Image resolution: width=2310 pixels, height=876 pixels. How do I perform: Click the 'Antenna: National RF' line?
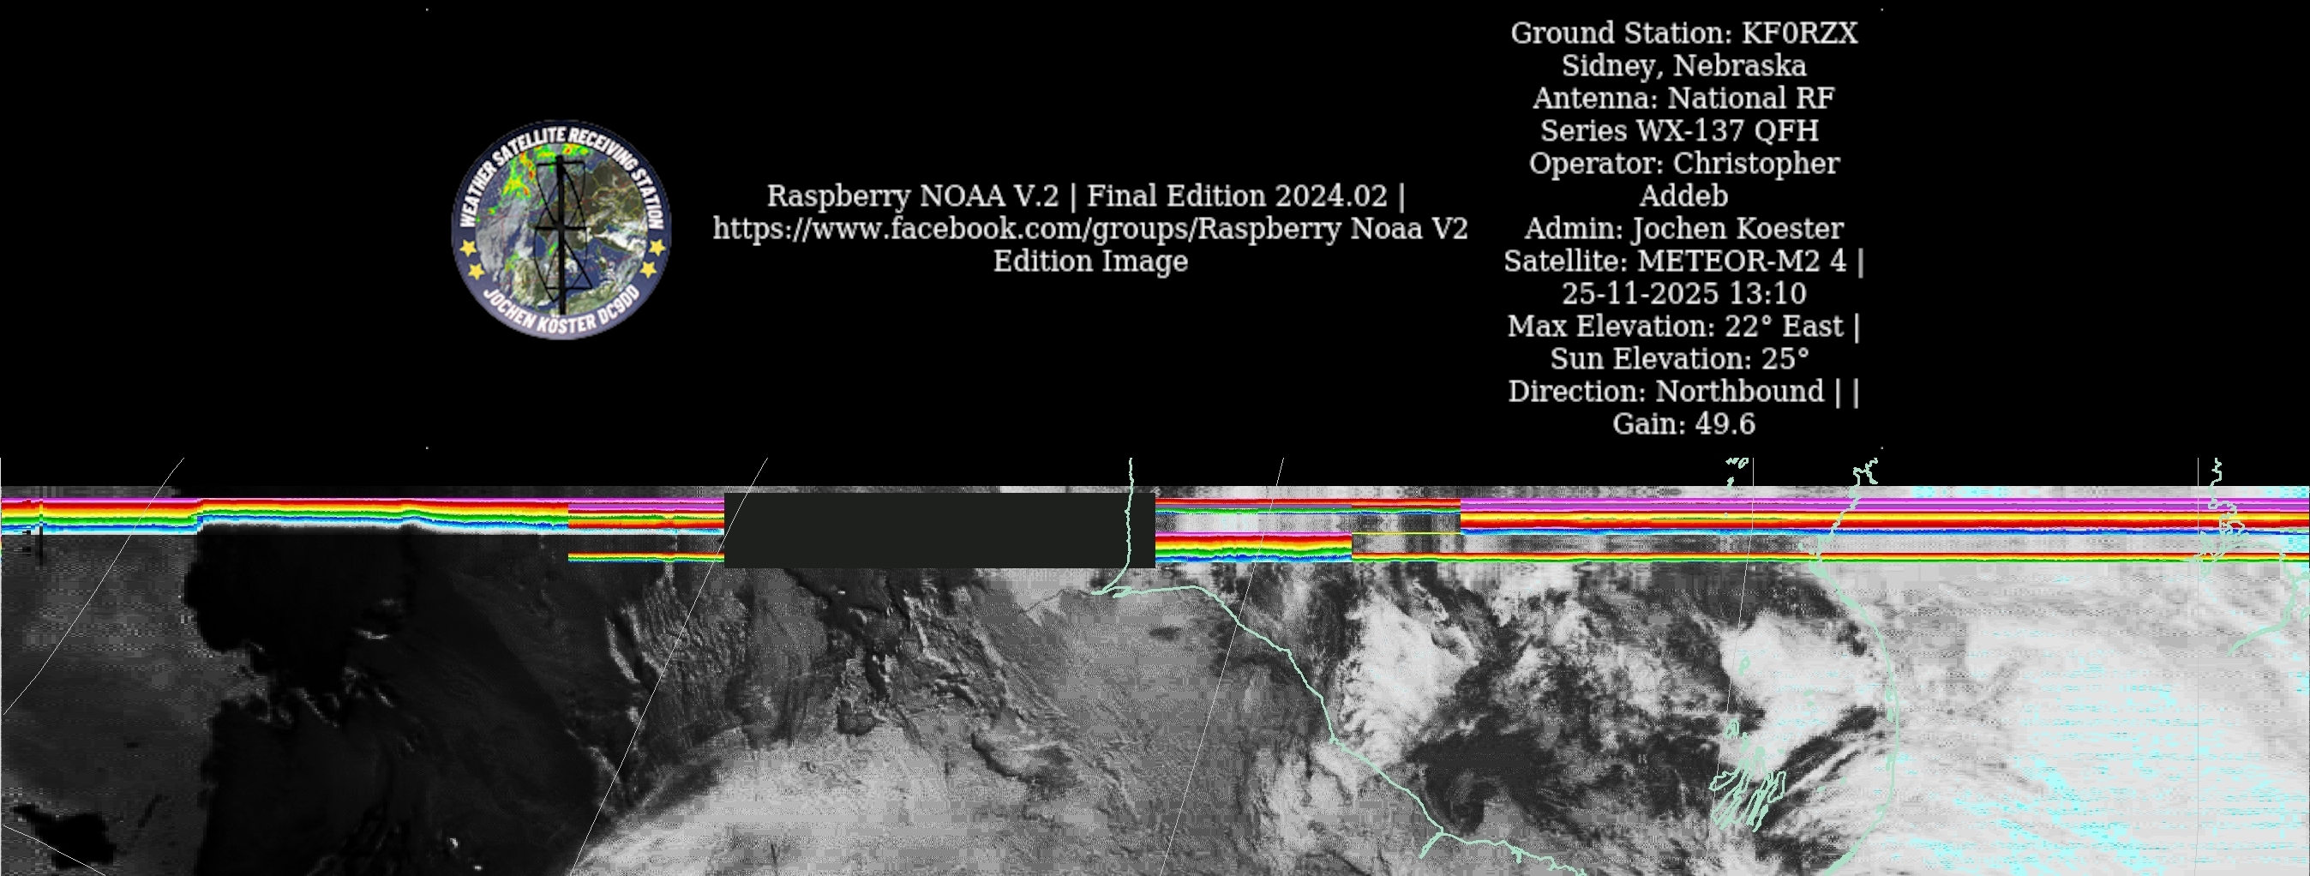tap(1683, 98)
